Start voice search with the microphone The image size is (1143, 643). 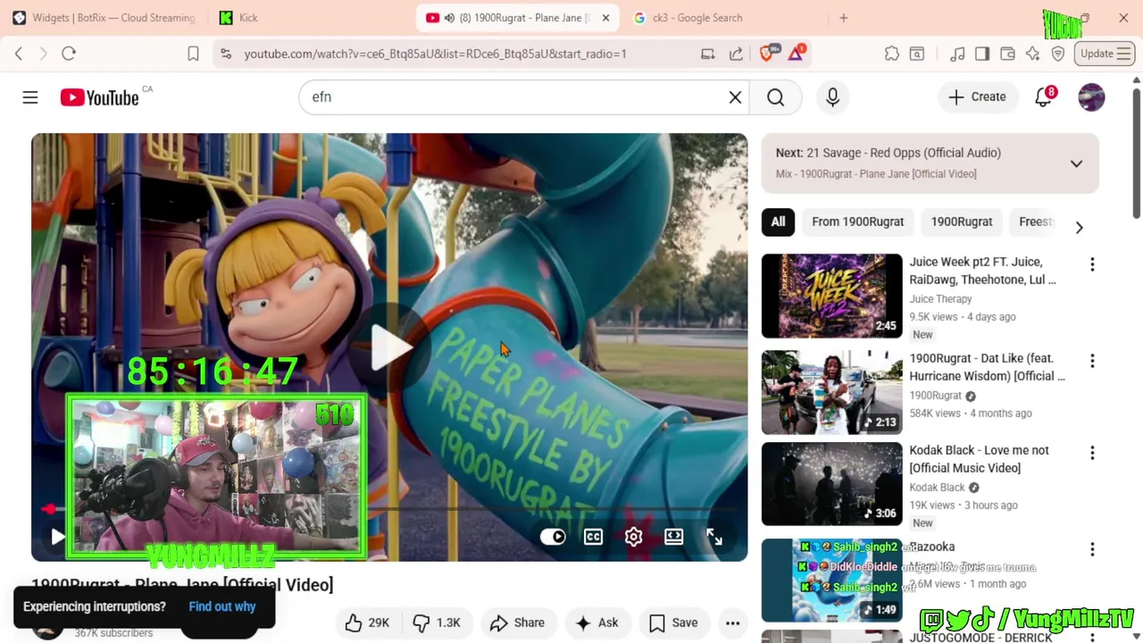pos(832,97)
